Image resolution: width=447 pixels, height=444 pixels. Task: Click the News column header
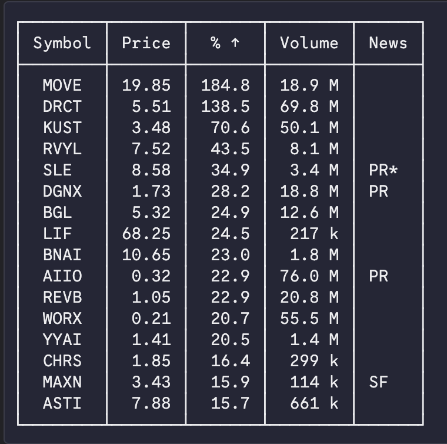[388, 43]
